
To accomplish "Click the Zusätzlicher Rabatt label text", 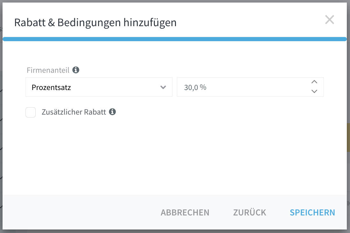I will tap(74, 112).
